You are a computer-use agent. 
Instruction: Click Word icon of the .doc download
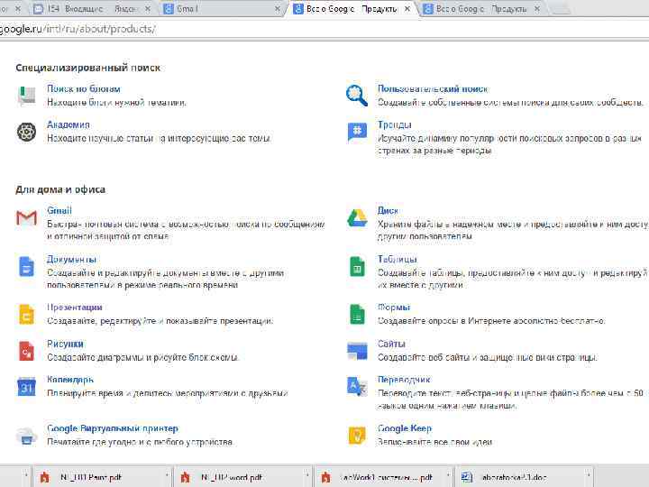467,477
